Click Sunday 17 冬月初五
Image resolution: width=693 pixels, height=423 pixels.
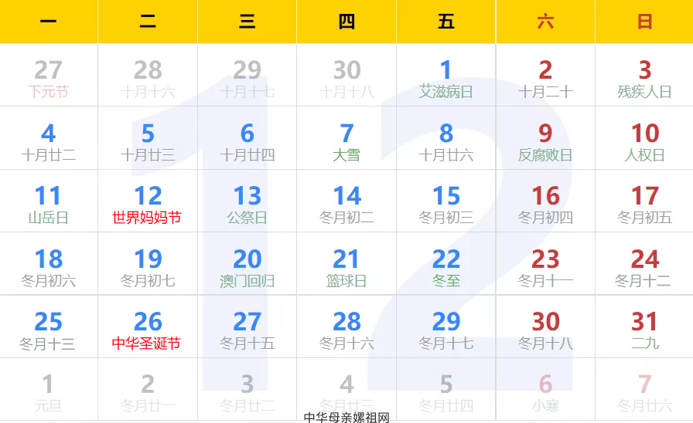click(x=644, y=201)
